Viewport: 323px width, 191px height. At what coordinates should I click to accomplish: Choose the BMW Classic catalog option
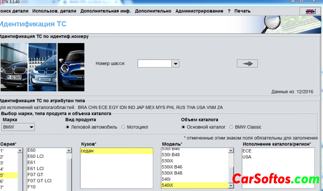click(x=232, y=127)
